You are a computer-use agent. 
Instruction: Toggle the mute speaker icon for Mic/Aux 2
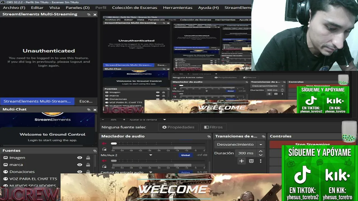tap(104, 161)
